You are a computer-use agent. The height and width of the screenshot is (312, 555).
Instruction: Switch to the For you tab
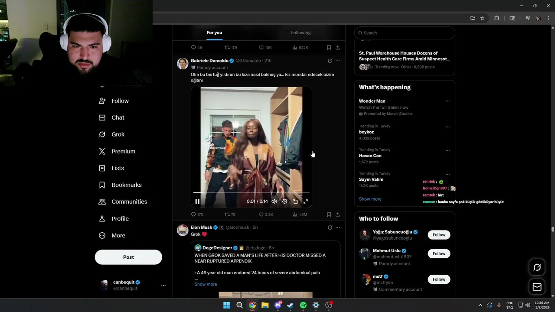(214, 33)
